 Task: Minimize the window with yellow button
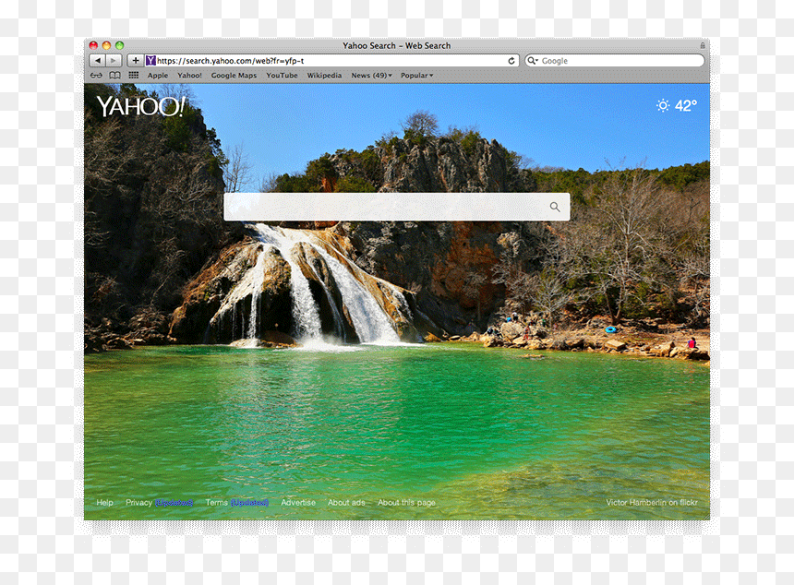[106, 45]
